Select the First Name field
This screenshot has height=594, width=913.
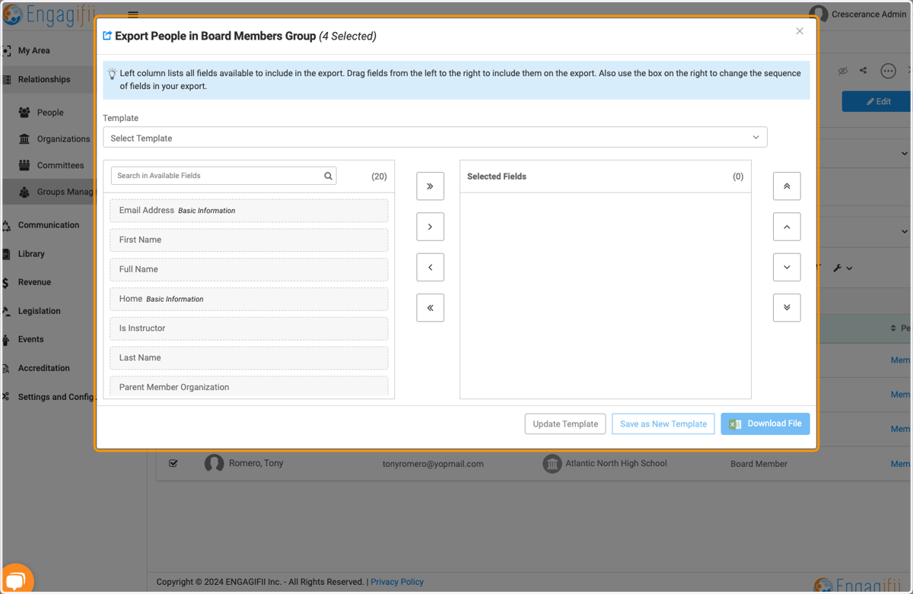pyautogui.click(x=249, y=240)
